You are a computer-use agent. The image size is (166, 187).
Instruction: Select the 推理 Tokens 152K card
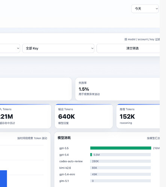click(138, 116)
